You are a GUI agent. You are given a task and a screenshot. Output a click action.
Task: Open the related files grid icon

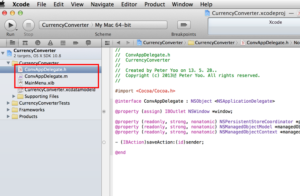click(107, 43)
